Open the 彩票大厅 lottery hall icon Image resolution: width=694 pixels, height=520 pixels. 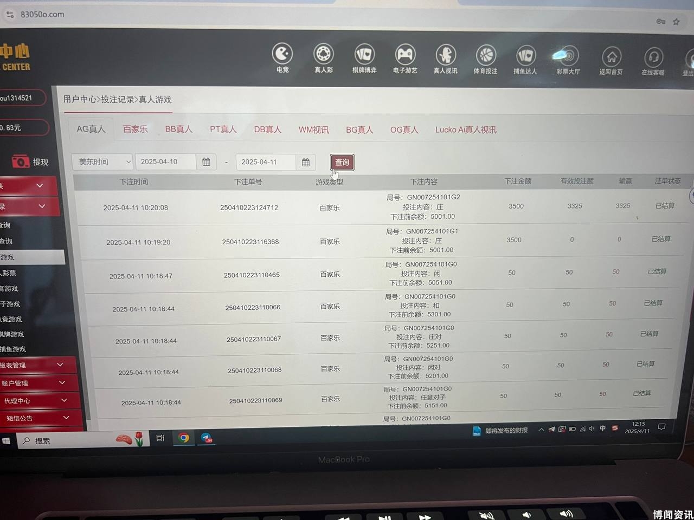coord(568,56)
